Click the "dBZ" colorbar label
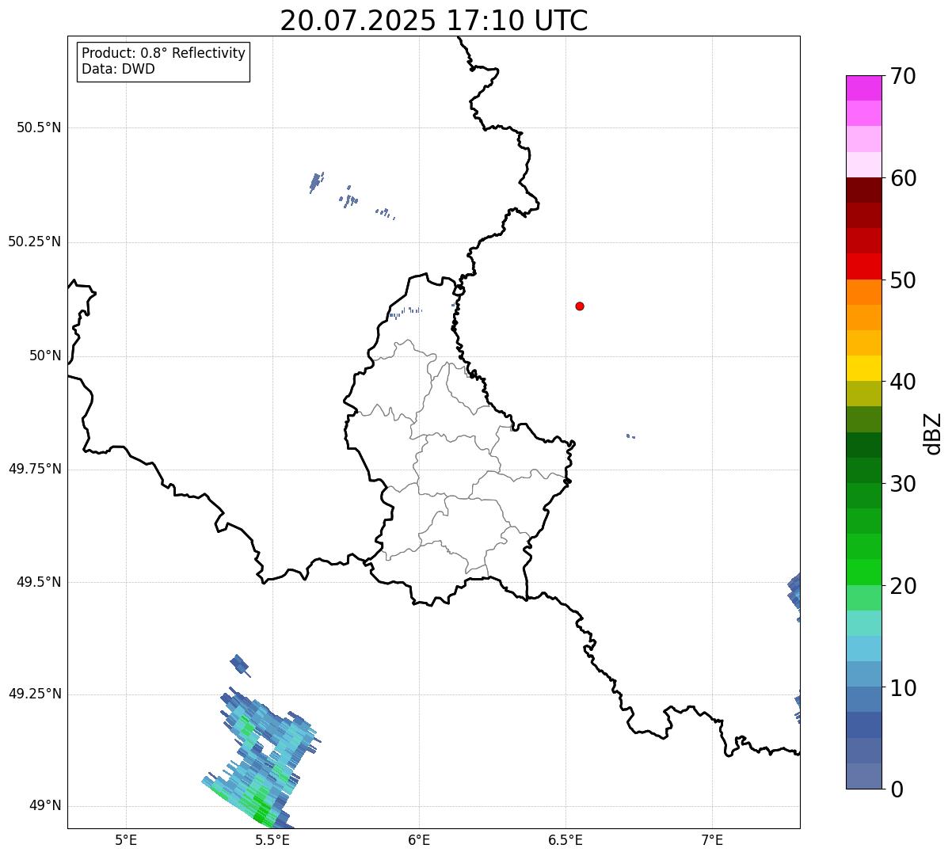The width and height of the screenshot is (952, 856). 933,432
